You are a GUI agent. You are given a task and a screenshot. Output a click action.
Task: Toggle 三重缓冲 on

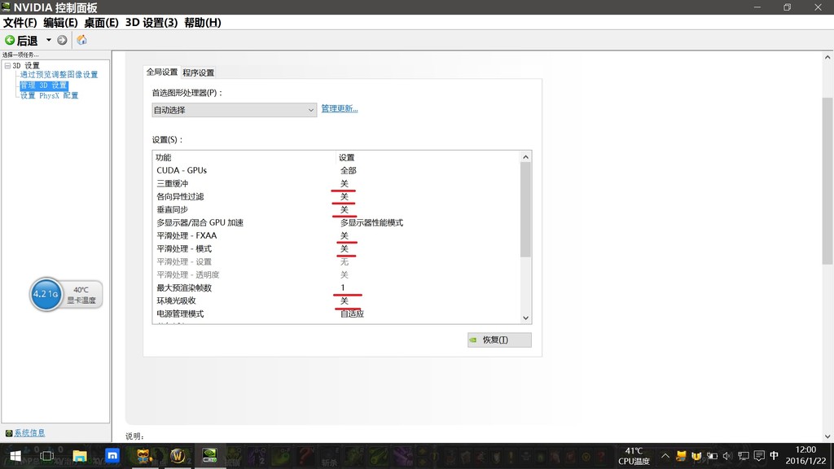(345, 183)
